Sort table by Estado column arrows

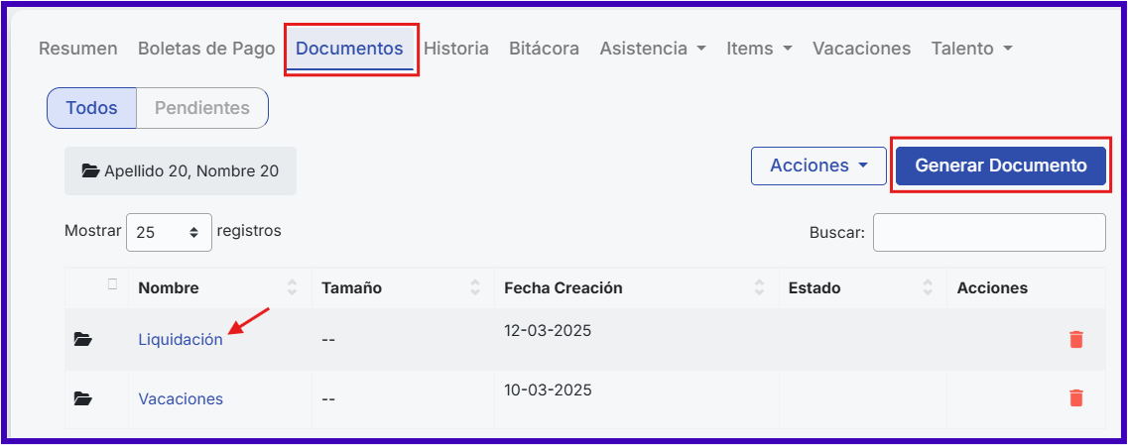click(928, 287)
